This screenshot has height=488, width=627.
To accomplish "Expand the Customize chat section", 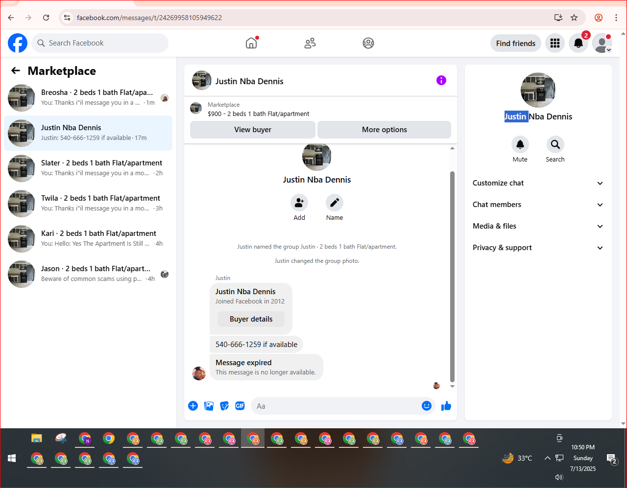I will [x=538, y=183].
